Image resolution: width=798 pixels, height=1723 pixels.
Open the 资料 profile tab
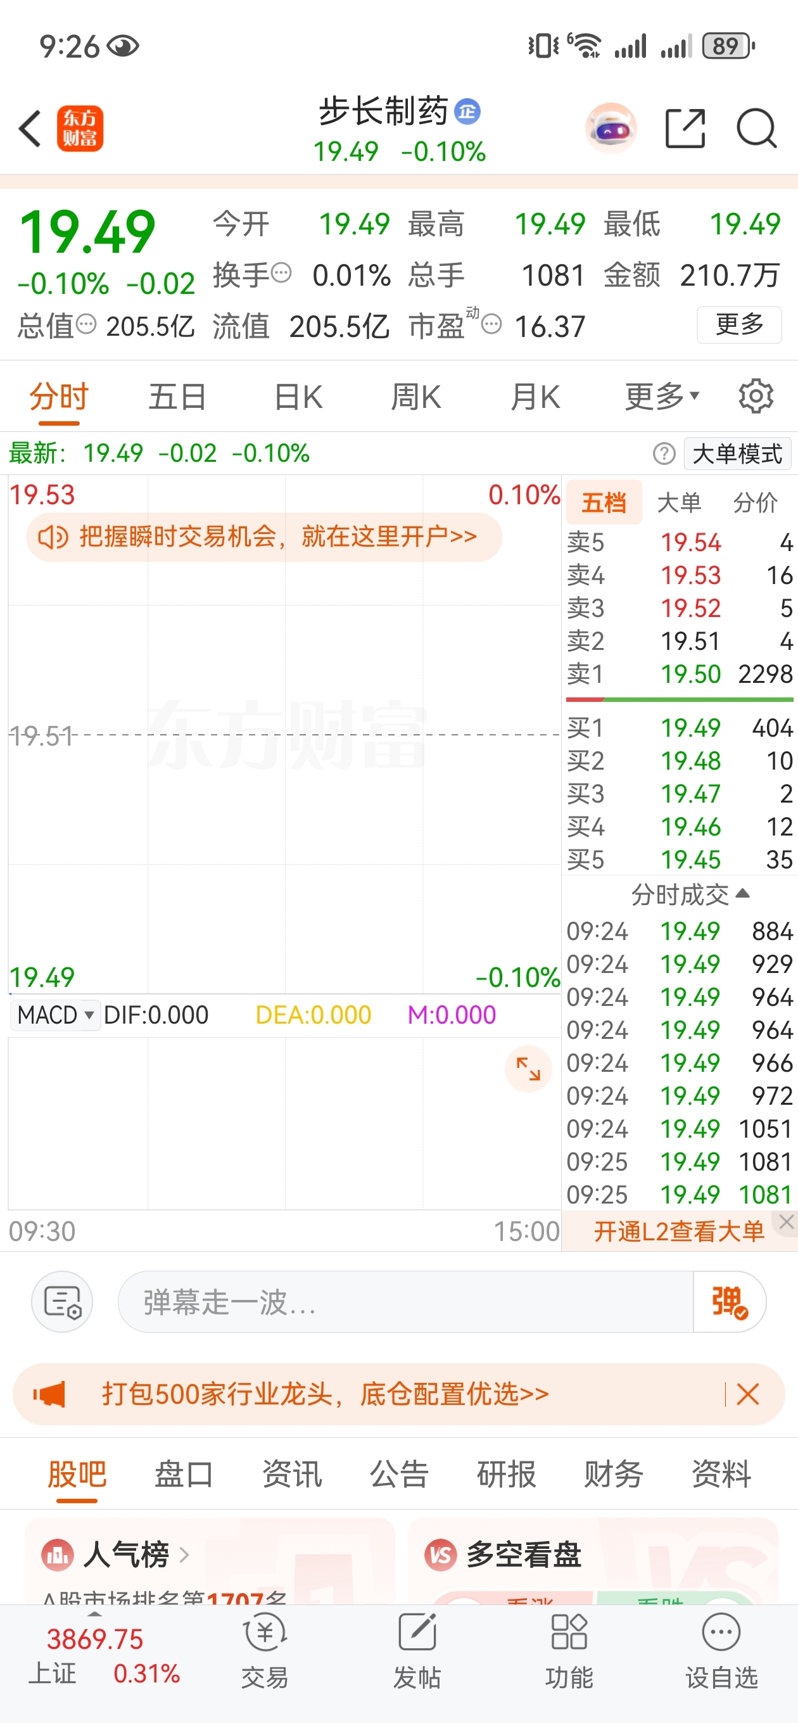tap(721, 1473)
